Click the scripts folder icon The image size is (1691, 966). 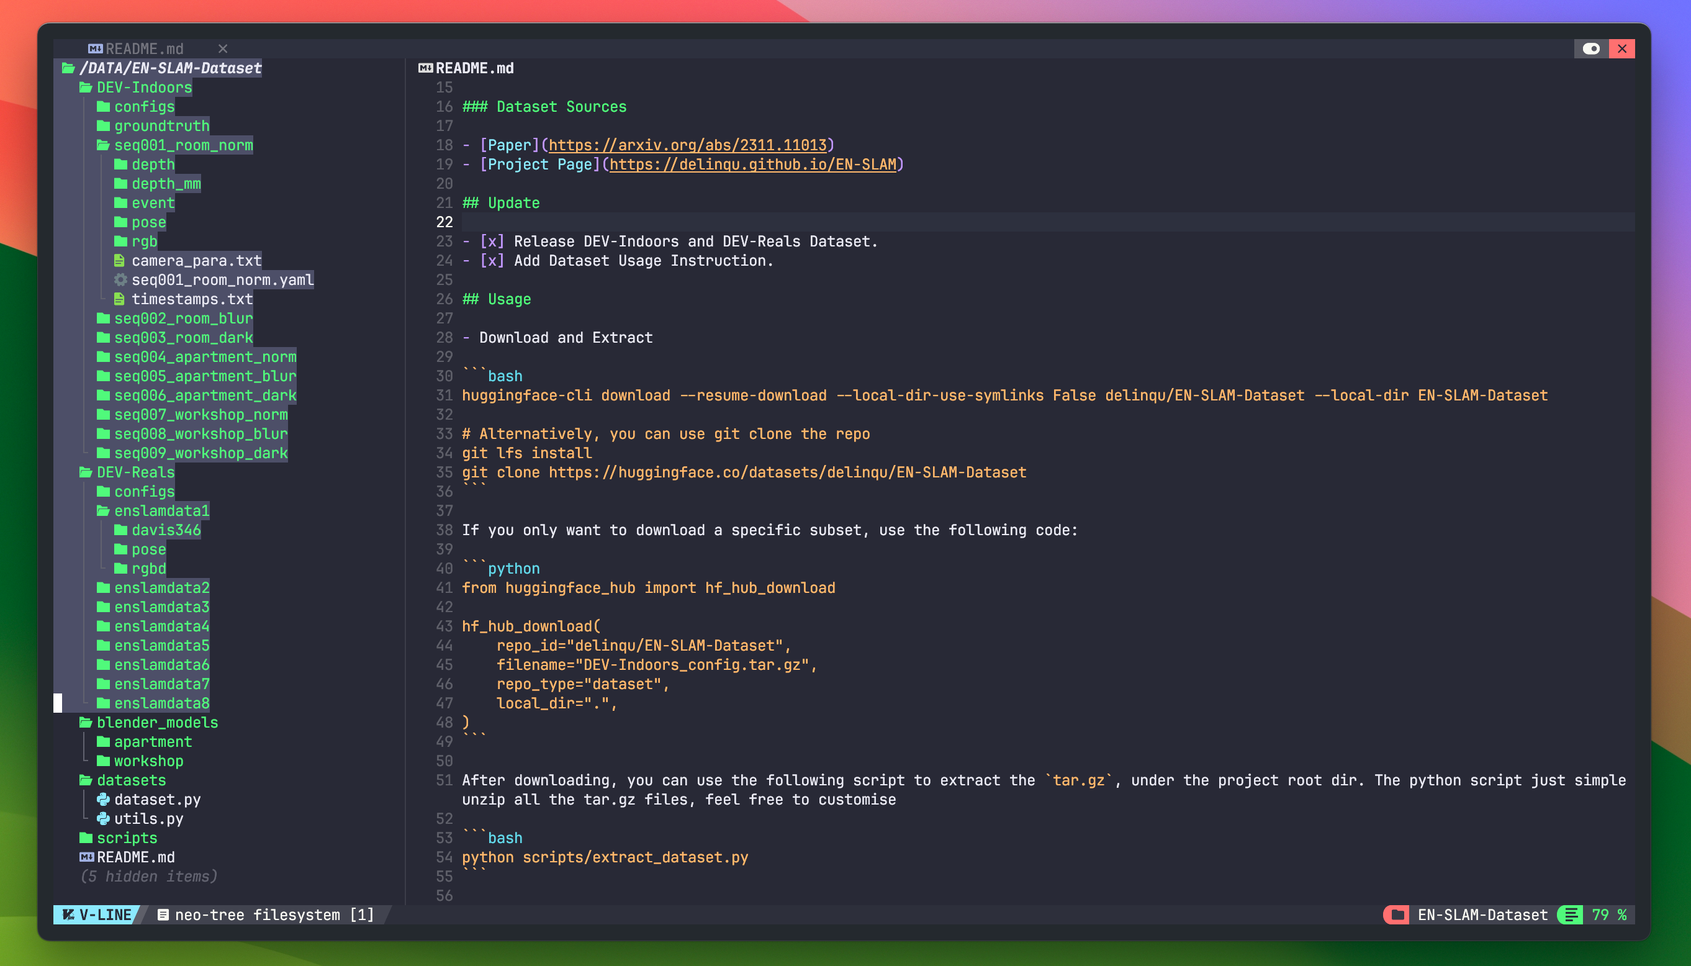(x=86, y=838)
